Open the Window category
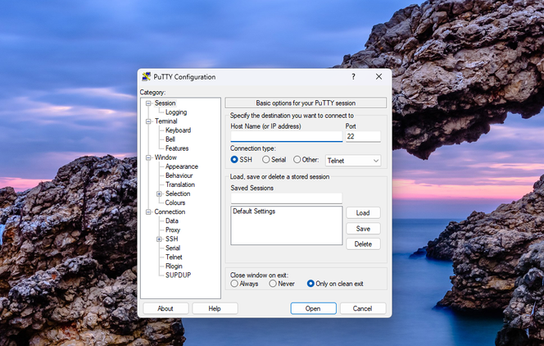Screen dimensions: 544x346 click(165, 157)
